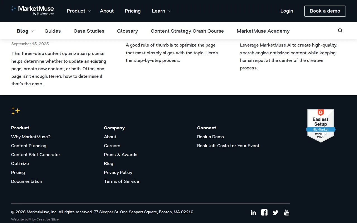This screenshot has width=357, height=223.
Task: Open Content Strategy Crash Course
Action: coord(187,31)
